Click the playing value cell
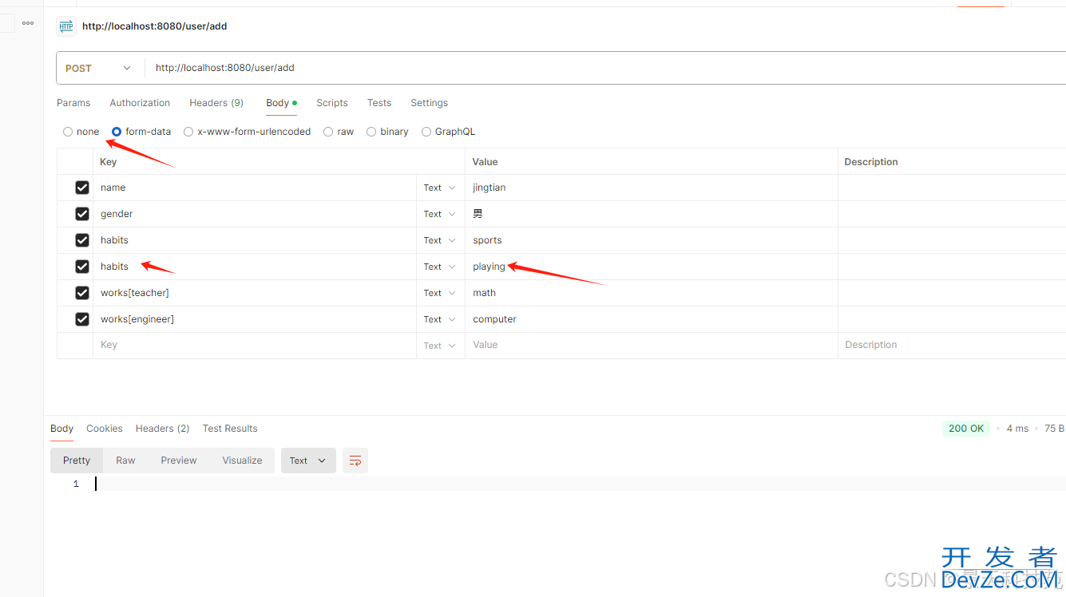 click(652, 267)
